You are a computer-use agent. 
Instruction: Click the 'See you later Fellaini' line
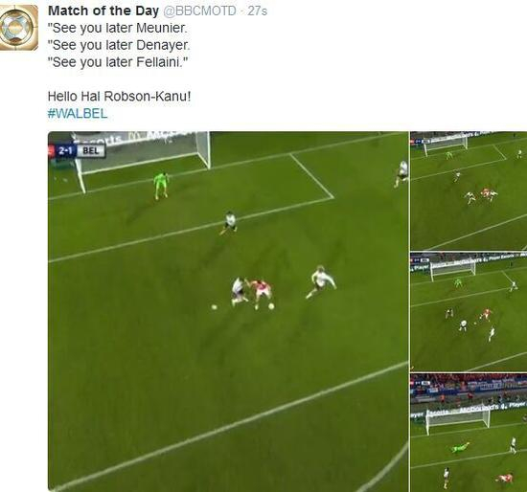(118, 62)
